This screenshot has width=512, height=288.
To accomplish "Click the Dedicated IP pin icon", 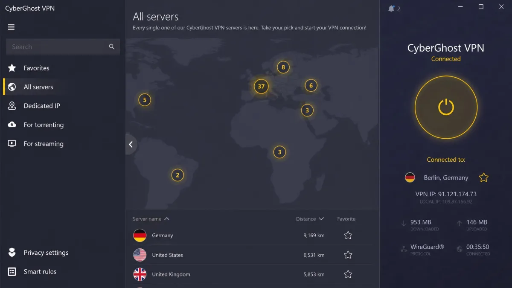I will 12,106.
